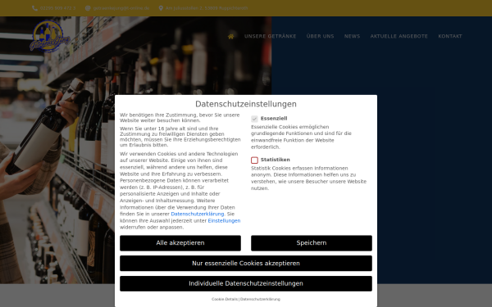Click the Statistiken label text
The height and width of the screenshot is (307, 492).
[276, 160]
